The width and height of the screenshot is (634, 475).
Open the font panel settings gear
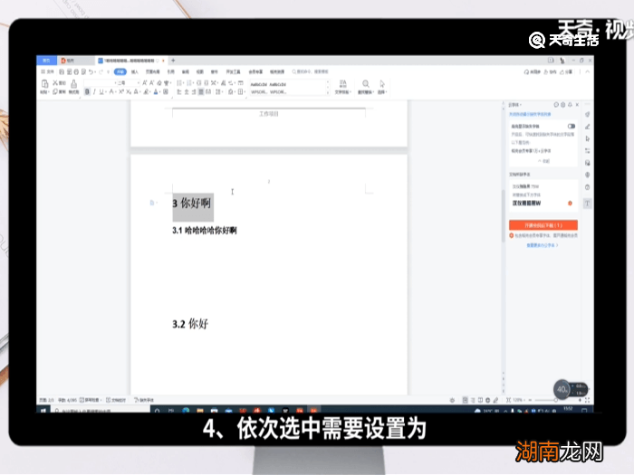point(562,105)
